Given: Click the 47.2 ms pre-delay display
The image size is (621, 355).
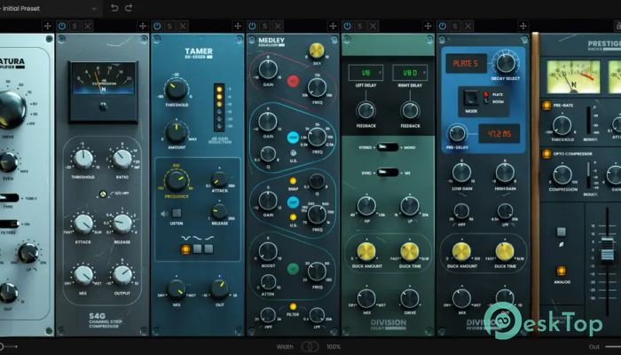Looking at the screenshot, I should (499, 133).
